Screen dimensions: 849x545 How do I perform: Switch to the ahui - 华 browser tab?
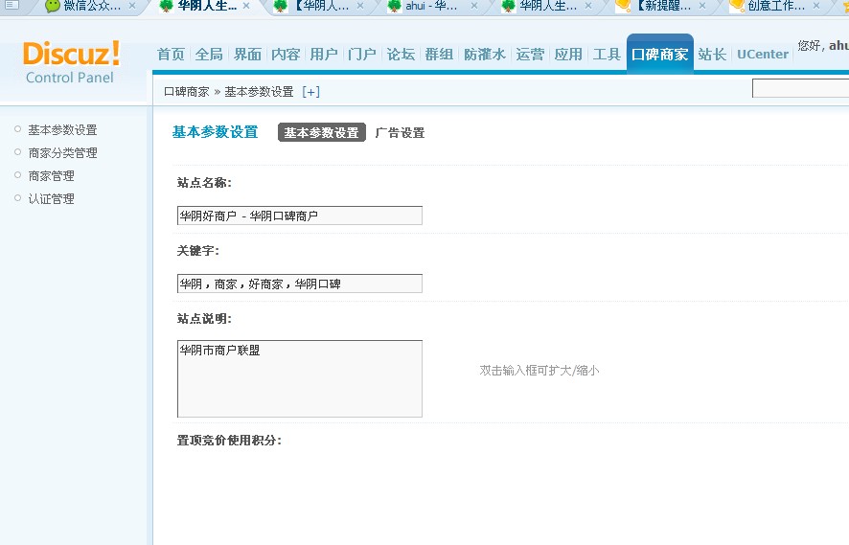(x=431, y=7)
